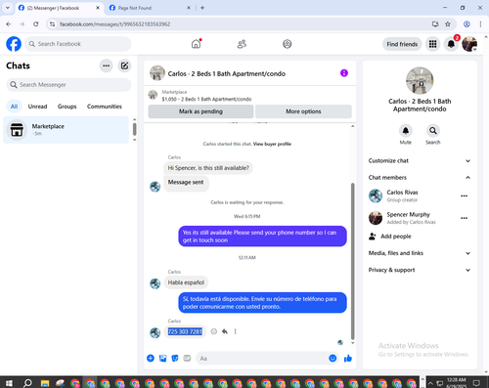Open the account profile picture menu
This screenshot has height=388, width=489.
(x=469, y=44)
